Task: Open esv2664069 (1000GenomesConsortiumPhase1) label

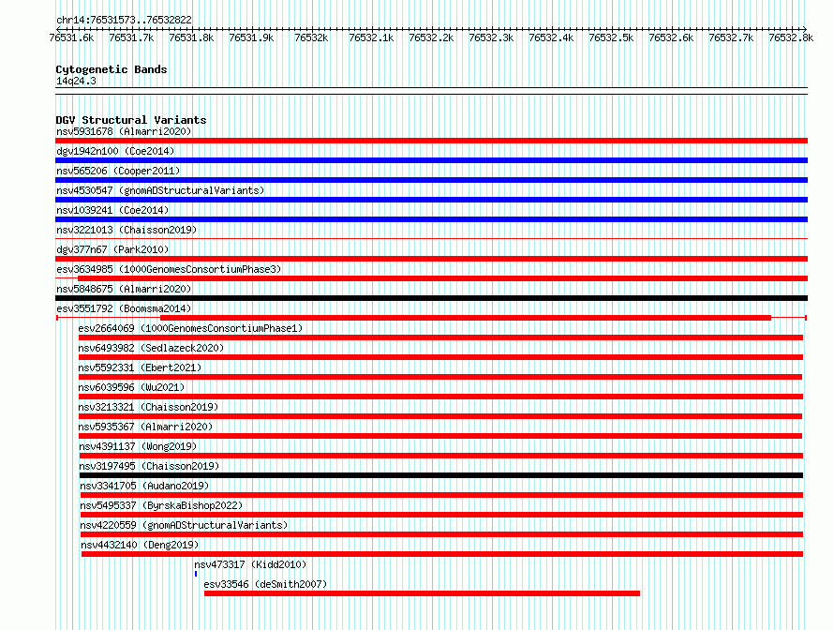Action: click(x=190, y=328)
